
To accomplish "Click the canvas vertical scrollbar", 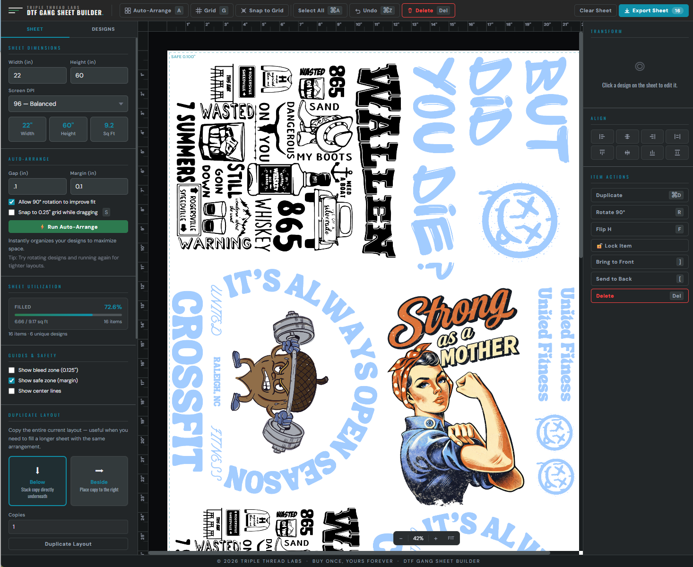I will 581,144.
